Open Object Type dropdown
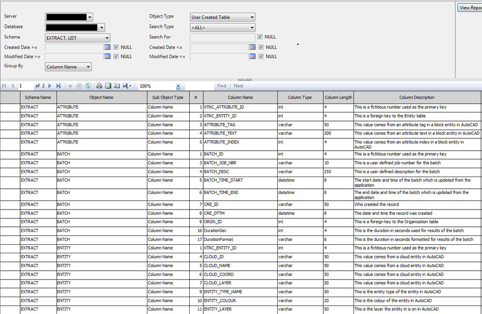Screen dimensions: 482x314 pos(223,17)
